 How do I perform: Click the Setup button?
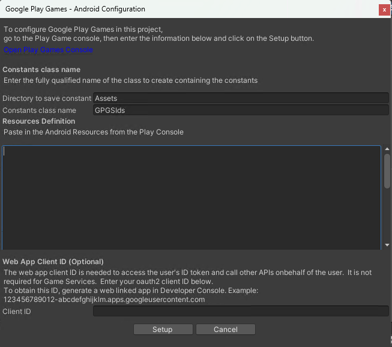click(x=163, y=329)
